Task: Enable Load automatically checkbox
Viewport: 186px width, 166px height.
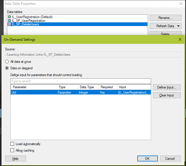Action: click(x=12, y=144)
